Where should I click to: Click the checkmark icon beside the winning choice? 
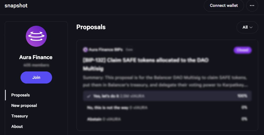(x=89, y=96)
